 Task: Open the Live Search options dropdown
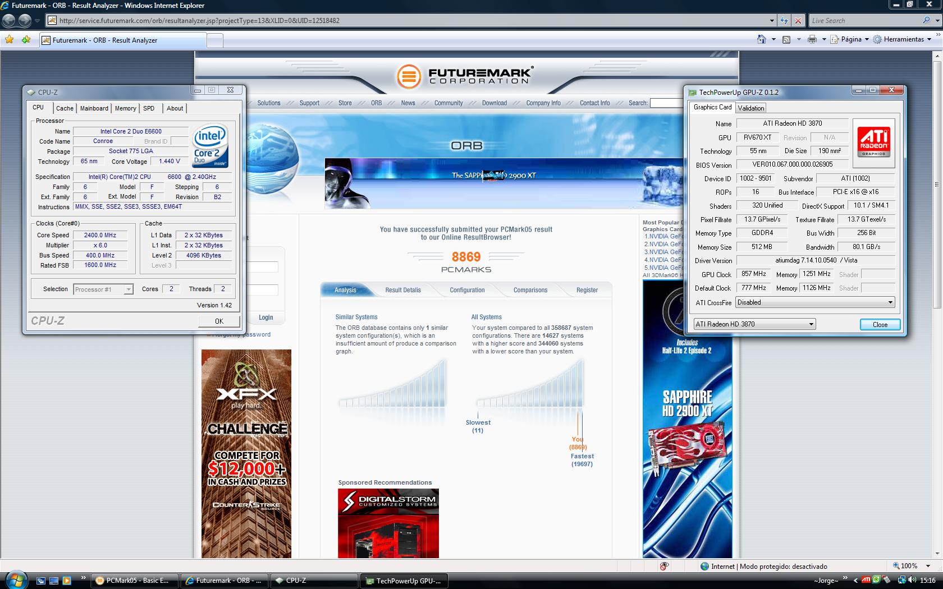point(937,20)
